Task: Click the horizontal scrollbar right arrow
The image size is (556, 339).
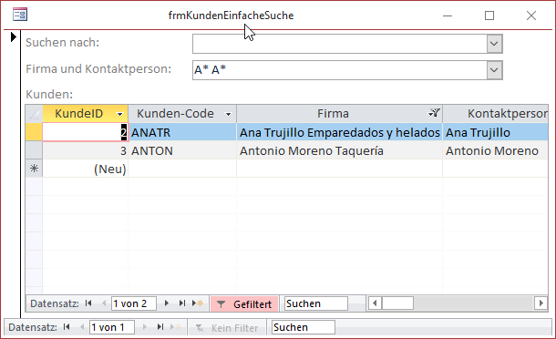Action: 541,303
